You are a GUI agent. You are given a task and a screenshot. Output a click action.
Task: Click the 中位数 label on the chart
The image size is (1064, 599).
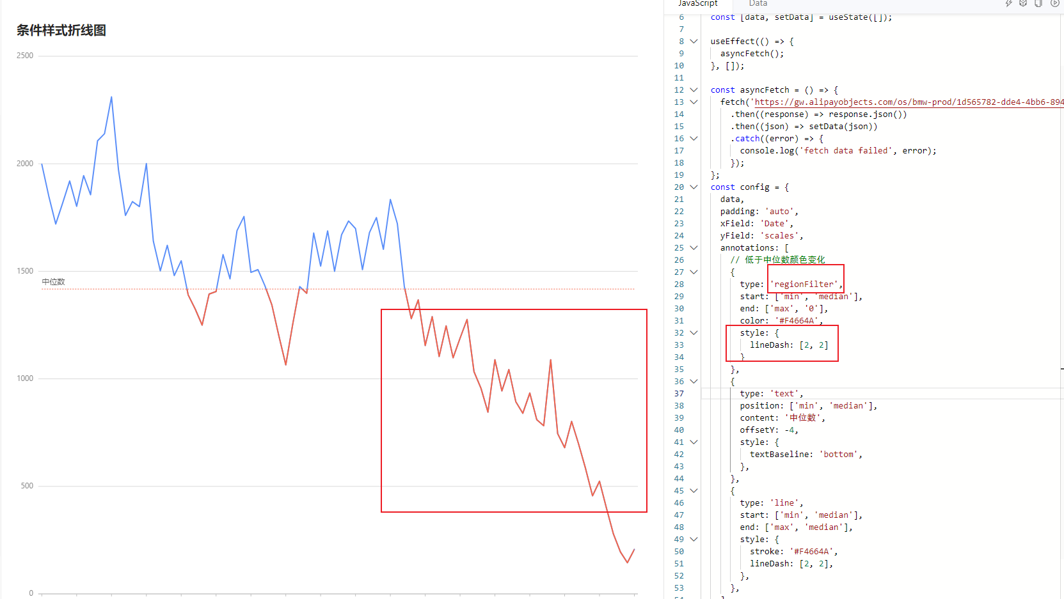click(52, 281)
